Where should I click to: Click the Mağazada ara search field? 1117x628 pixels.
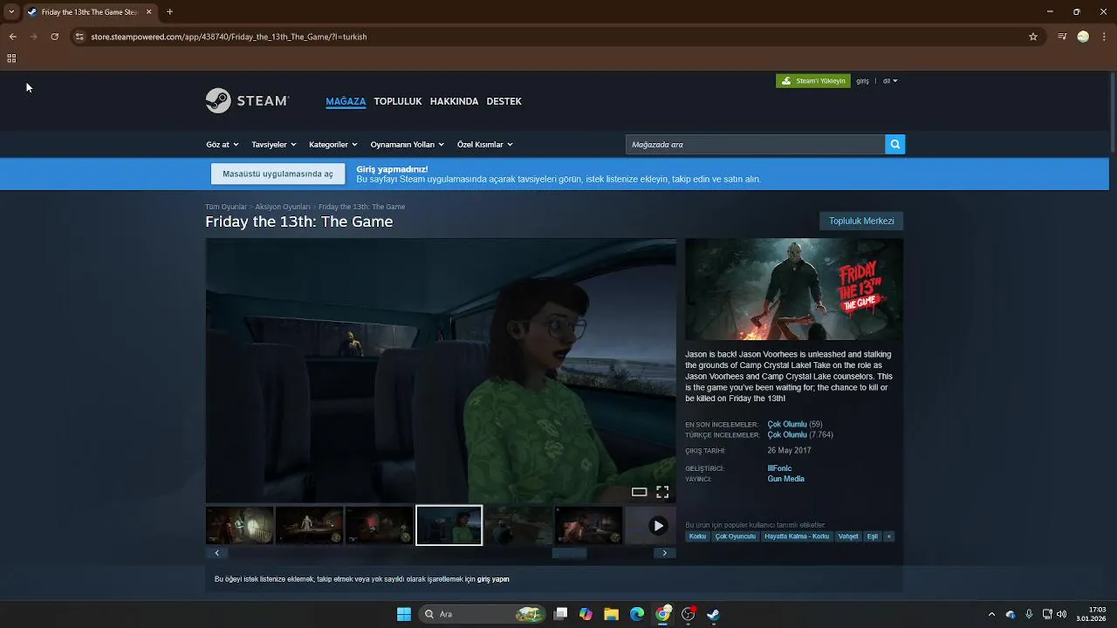click(x=755, y=145)
